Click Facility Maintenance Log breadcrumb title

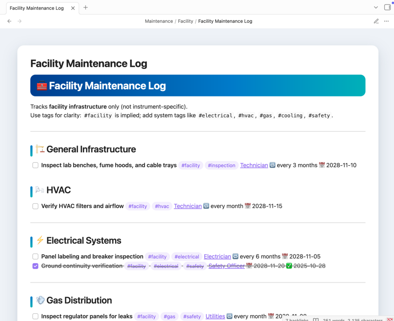coord(225,21)
